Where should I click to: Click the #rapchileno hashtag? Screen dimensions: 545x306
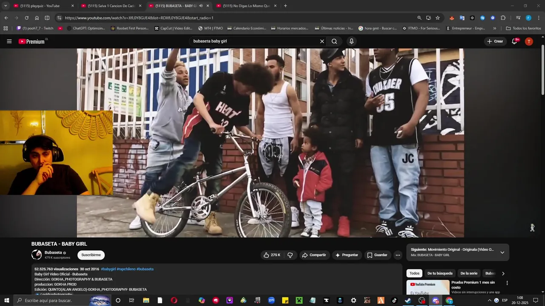click(126, 269)
